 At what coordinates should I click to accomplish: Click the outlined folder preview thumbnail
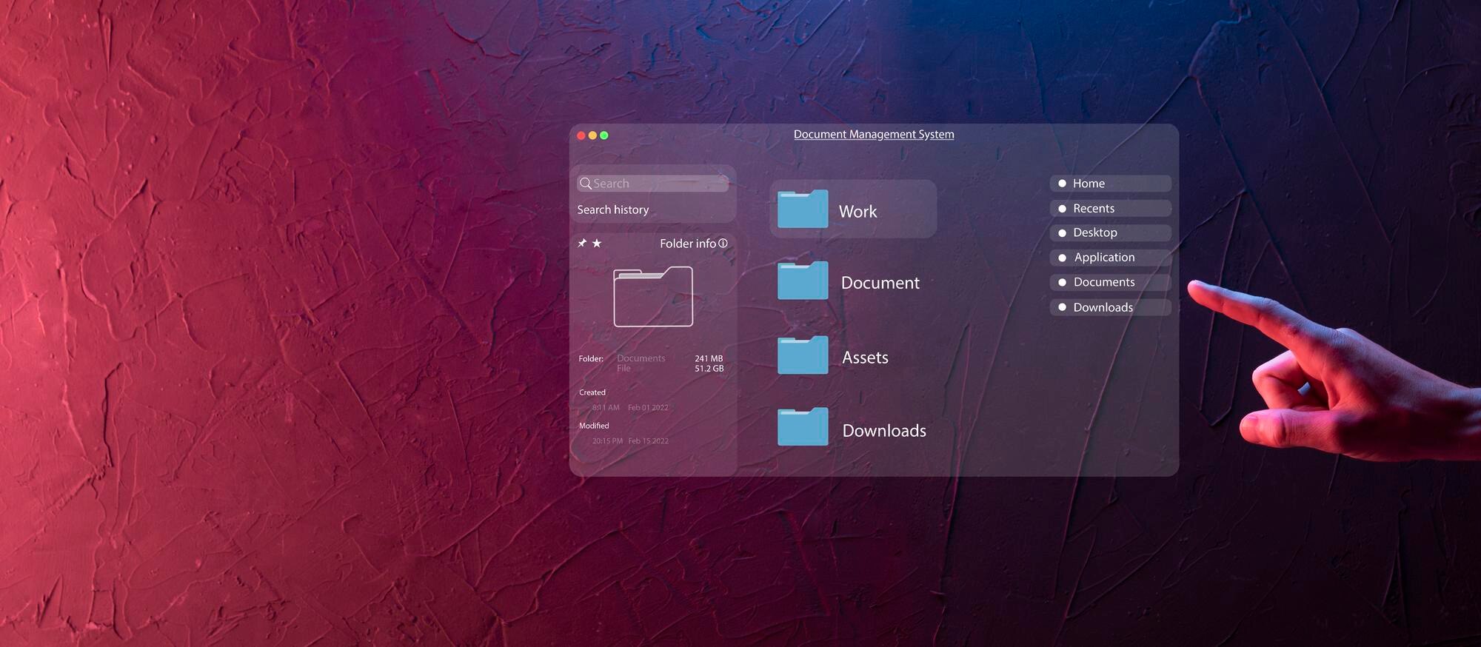tap(653, 296)
